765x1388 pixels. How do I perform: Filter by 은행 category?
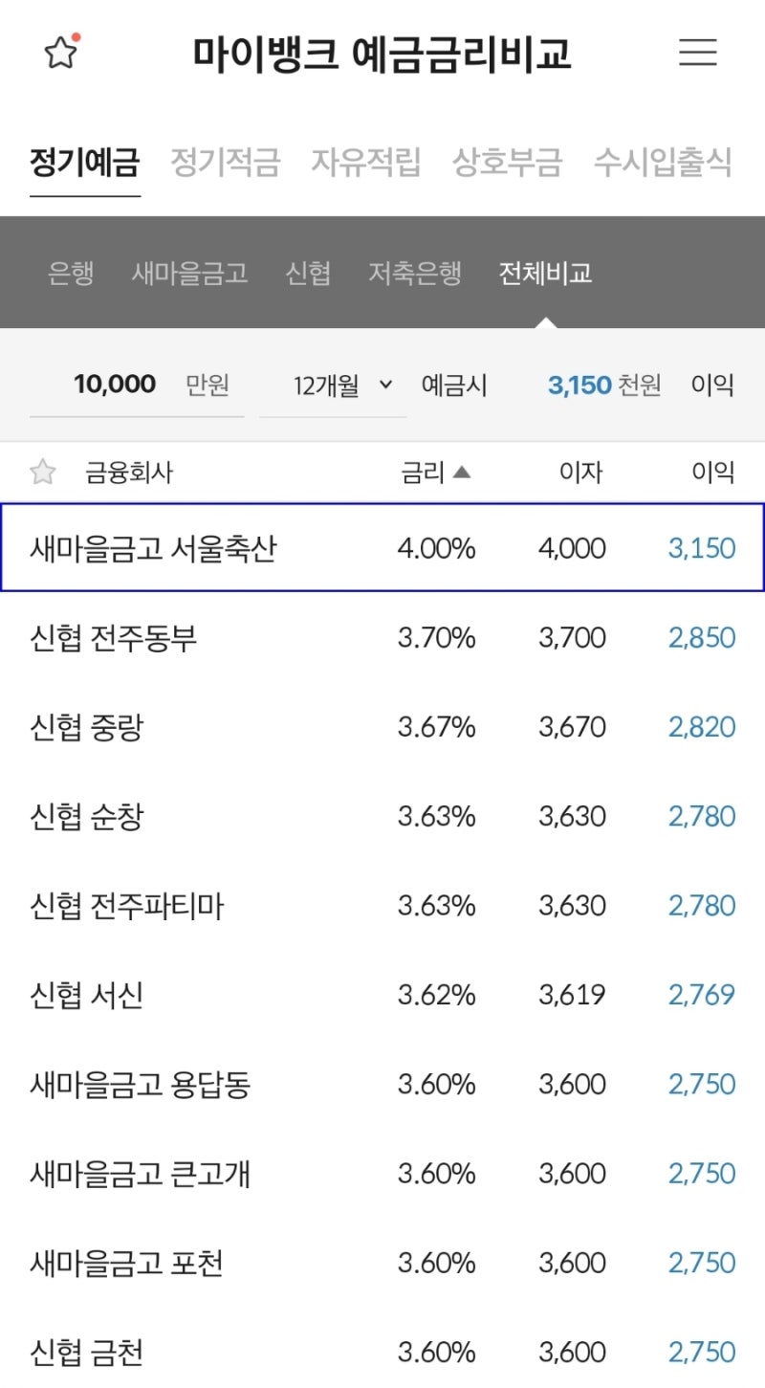[71, 274]
